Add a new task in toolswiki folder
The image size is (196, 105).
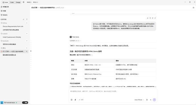pyautogui.click(x=27, y=41)
